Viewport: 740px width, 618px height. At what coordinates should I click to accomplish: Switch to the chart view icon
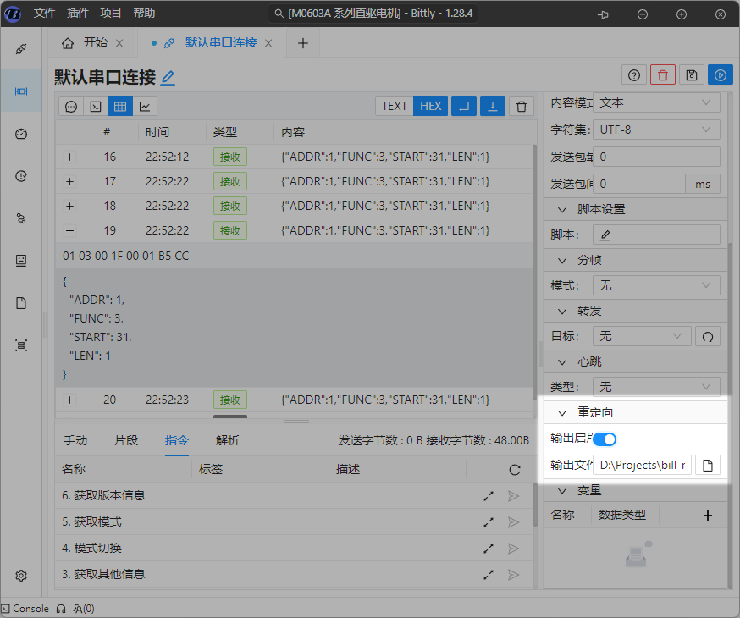(x=145, y=106)
